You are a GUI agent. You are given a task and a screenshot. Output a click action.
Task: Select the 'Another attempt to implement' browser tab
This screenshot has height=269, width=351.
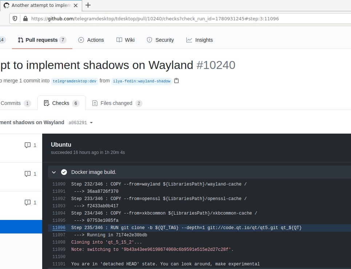pos(41,5)
